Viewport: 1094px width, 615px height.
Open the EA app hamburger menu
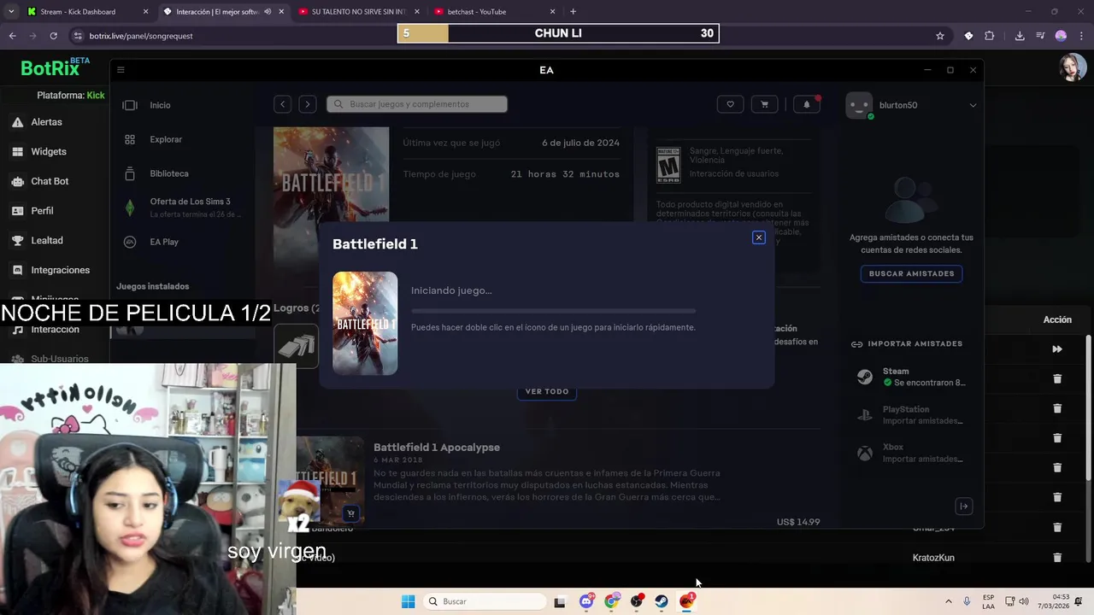(x=121, y=70)
